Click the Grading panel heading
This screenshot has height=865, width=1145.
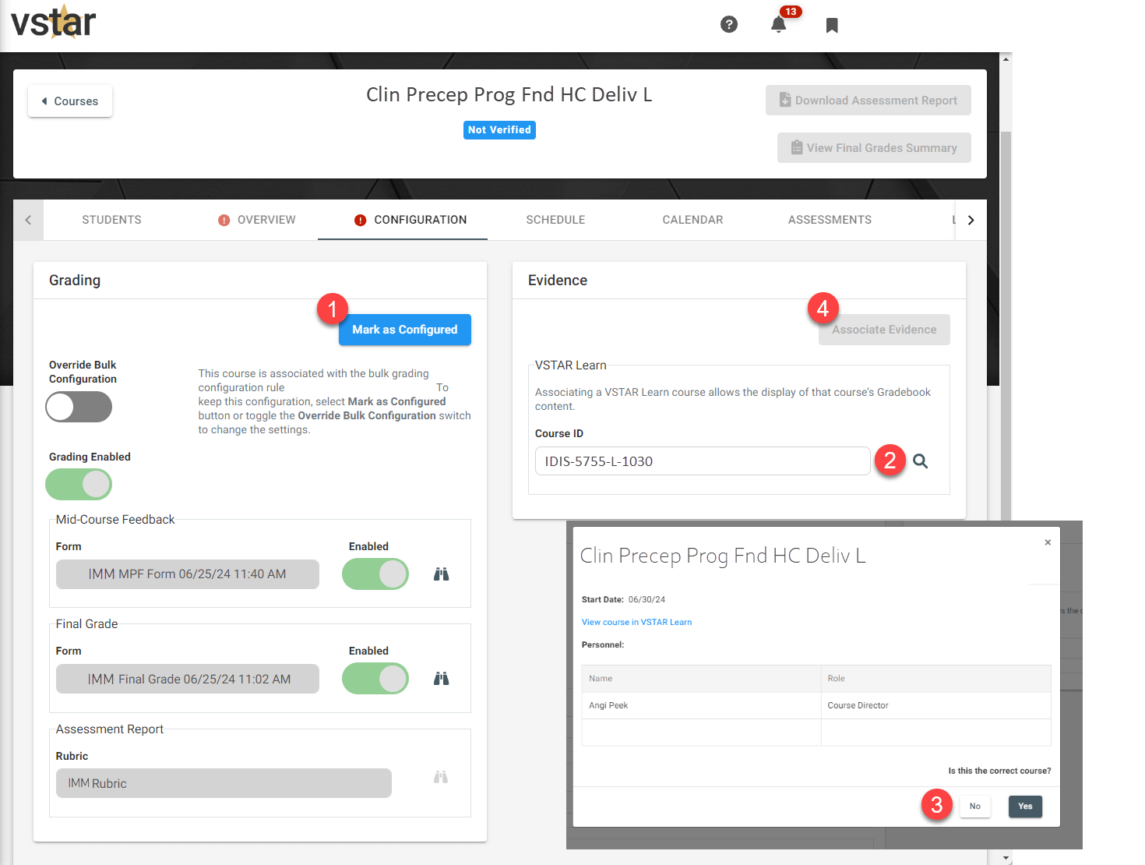pos(75,281)
